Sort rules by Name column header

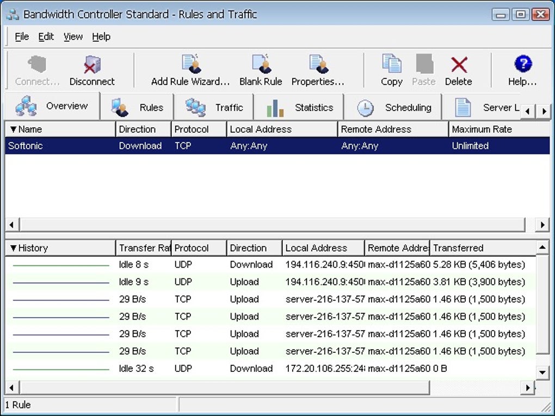(x=60, y=129)
